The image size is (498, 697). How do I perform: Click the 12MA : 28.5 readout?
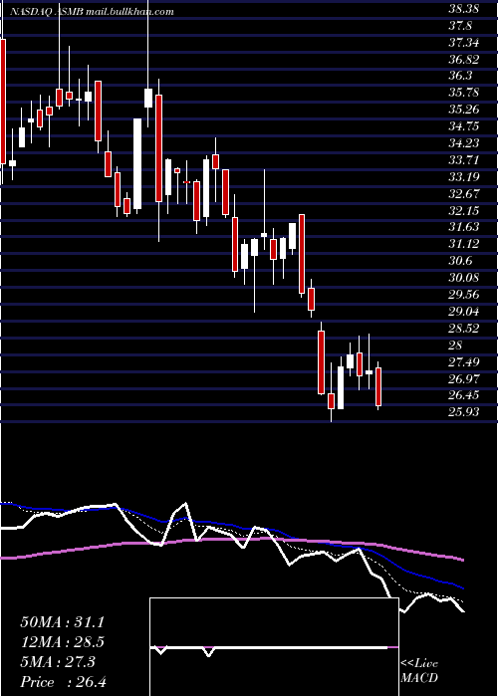click(63, 642)
